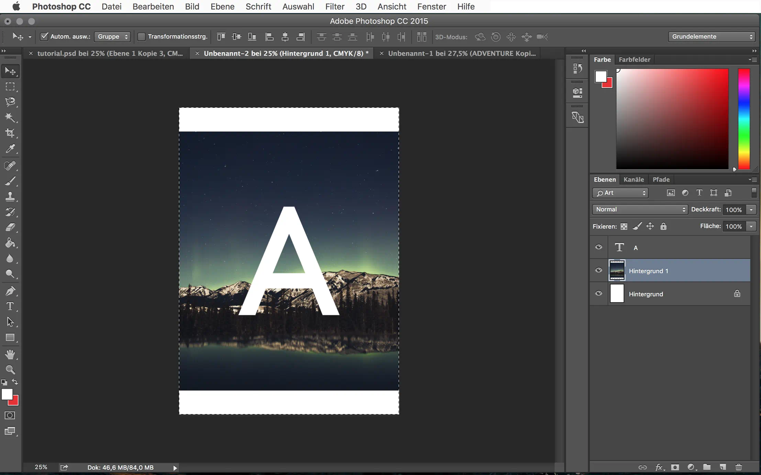Open the Filter menu
This screenshot has height=475, width=761.
[334, 7]
